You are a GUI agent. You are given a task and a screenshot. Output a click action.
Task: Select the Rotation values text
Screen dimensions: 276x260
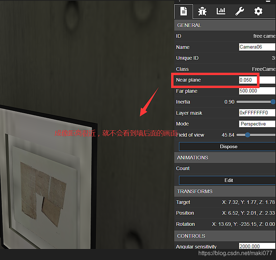(x=243, y=224)
